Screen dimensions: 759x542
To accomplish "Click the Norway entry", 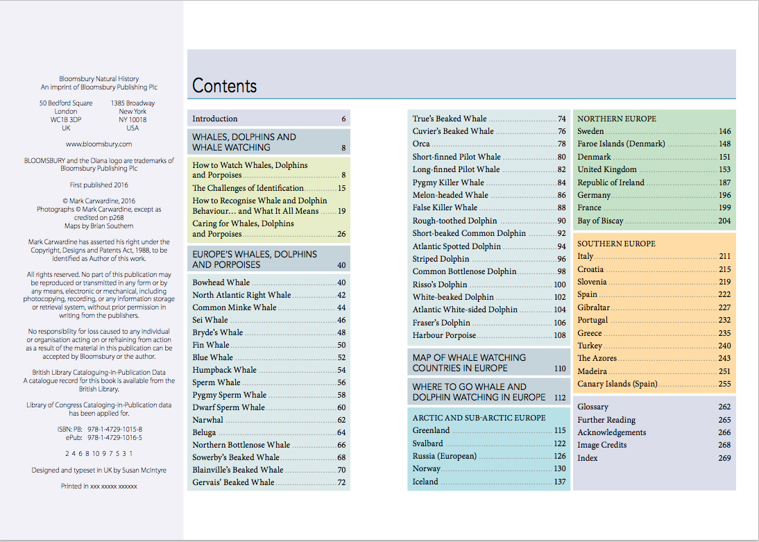I will (x=489, y=469).
